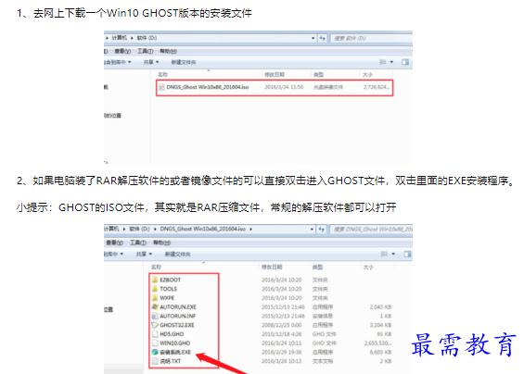
Task: Open 查看(V) menu in upper Explorer
Action: click(x=122, y=51)
